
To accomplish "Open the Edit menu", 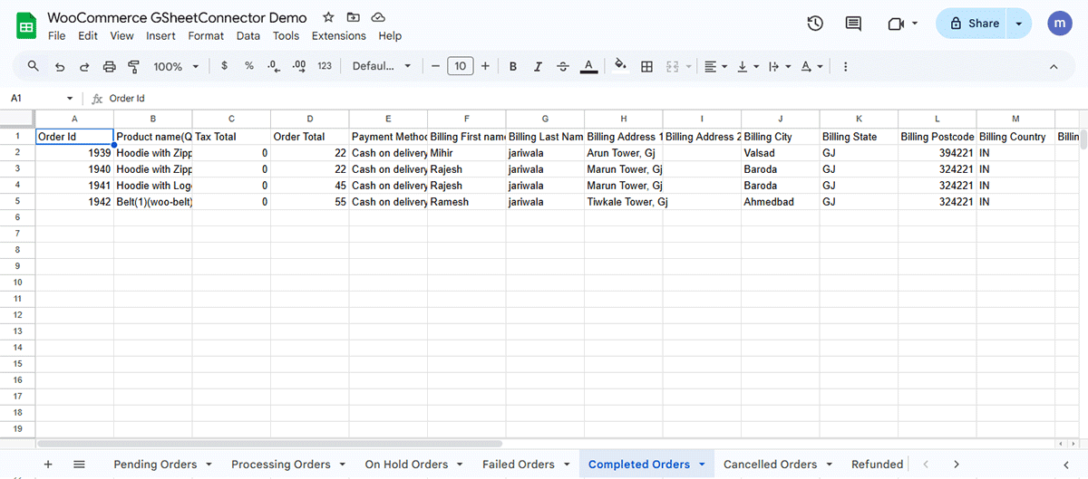I will coord(88,36).
